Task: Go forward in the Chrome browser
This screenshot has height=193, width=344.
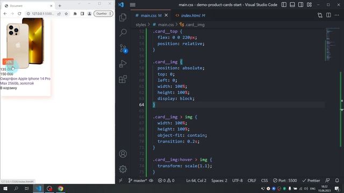Action: click(x=12, y=13)
